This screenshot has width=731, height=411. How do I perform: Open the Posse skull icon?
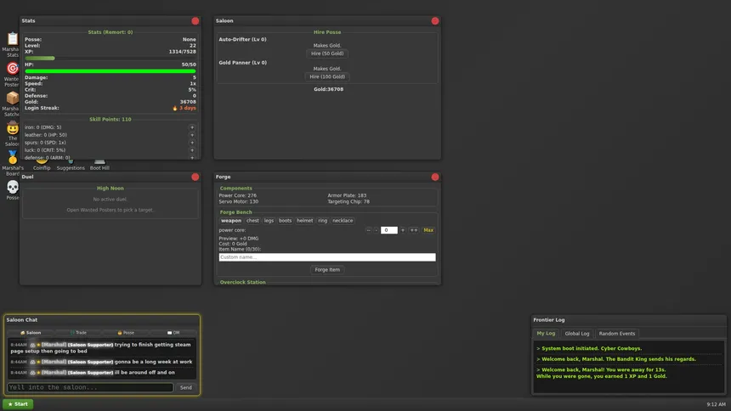click(13, 188)
